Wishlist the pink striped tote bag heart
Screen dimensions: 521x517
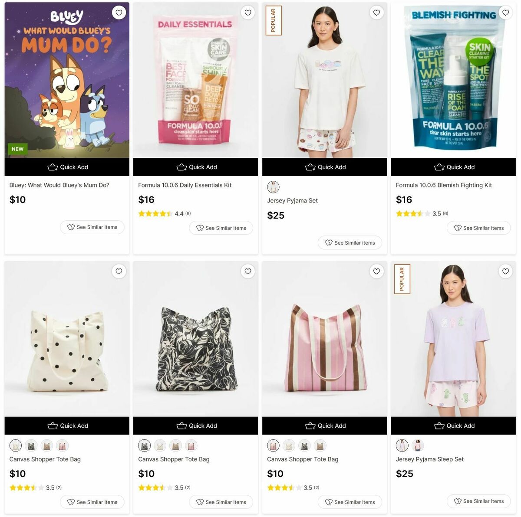click(377, 271)
